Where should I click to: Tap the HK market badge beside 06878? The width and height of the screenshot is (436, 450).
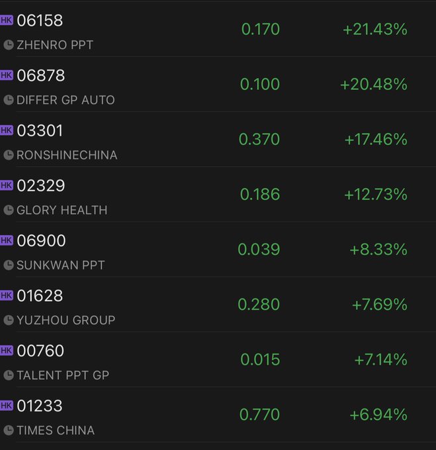click(x=7, y=75)
